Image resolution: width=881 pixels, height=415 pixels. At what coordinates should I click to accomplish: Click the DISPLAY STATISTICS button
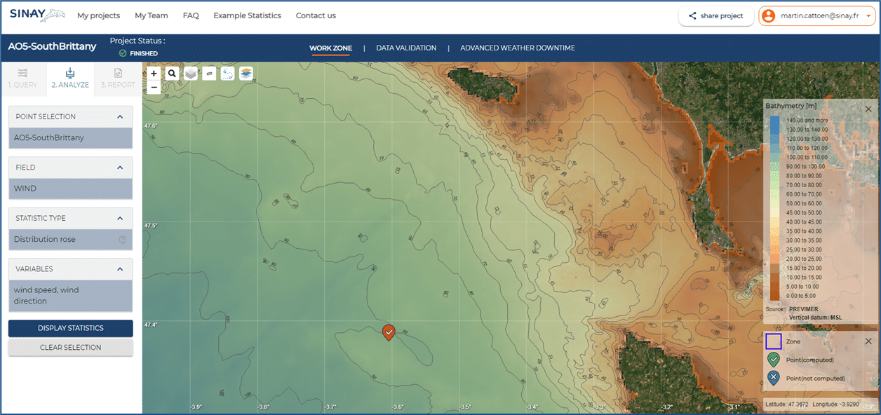coord(70,329)
